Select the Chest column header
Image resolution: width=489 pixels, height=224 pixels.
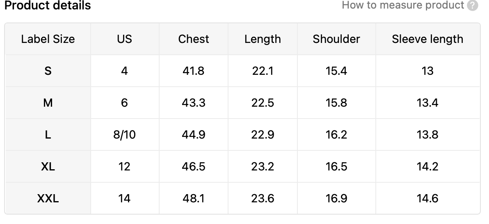(x=194, y=39)
